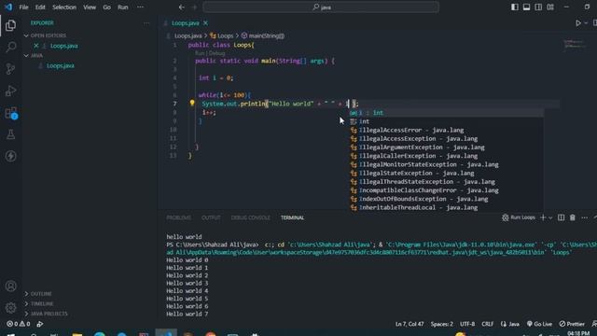Open the Explorer view in the activity bar
The image size is (597, 336).
pos(10,25)
